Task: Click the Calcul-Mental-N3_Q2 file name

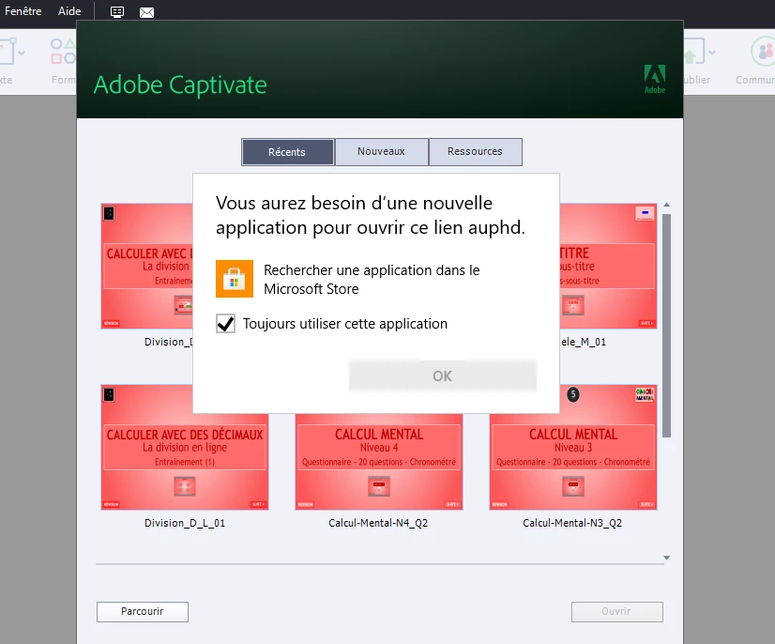Action: point(572,523)
